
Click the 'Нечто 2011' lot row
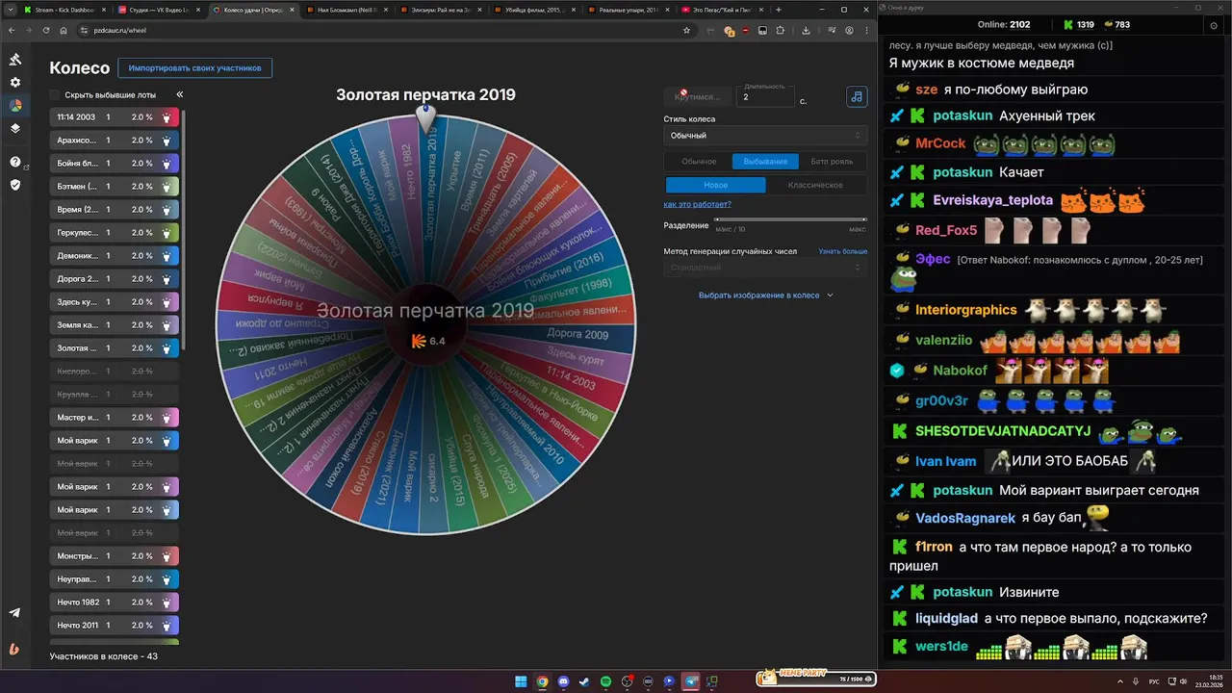coord(114,626)
